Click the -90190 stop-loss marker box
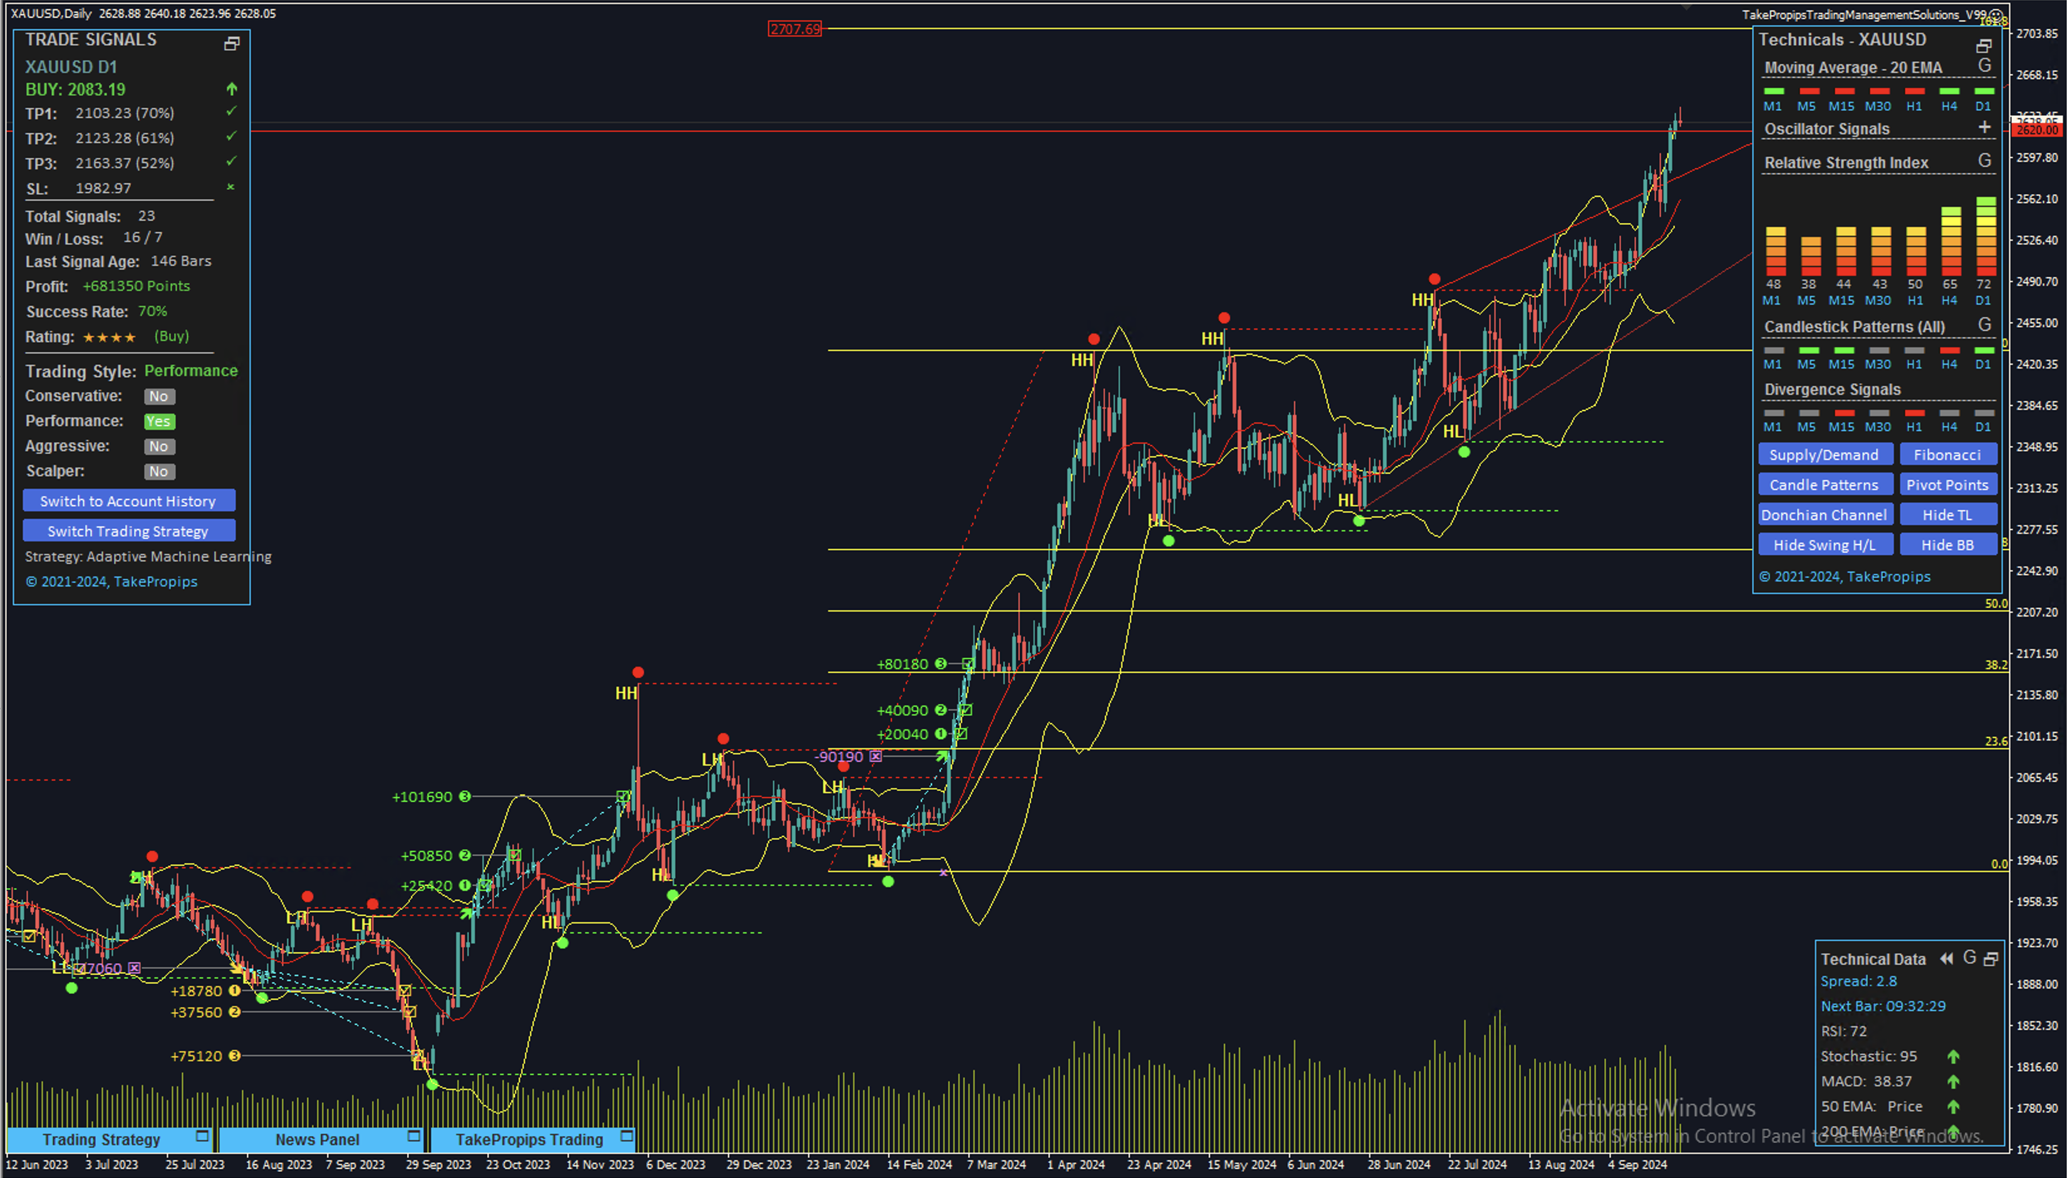The height and width of the screenshot is (1178, 2067). (876, 758)
